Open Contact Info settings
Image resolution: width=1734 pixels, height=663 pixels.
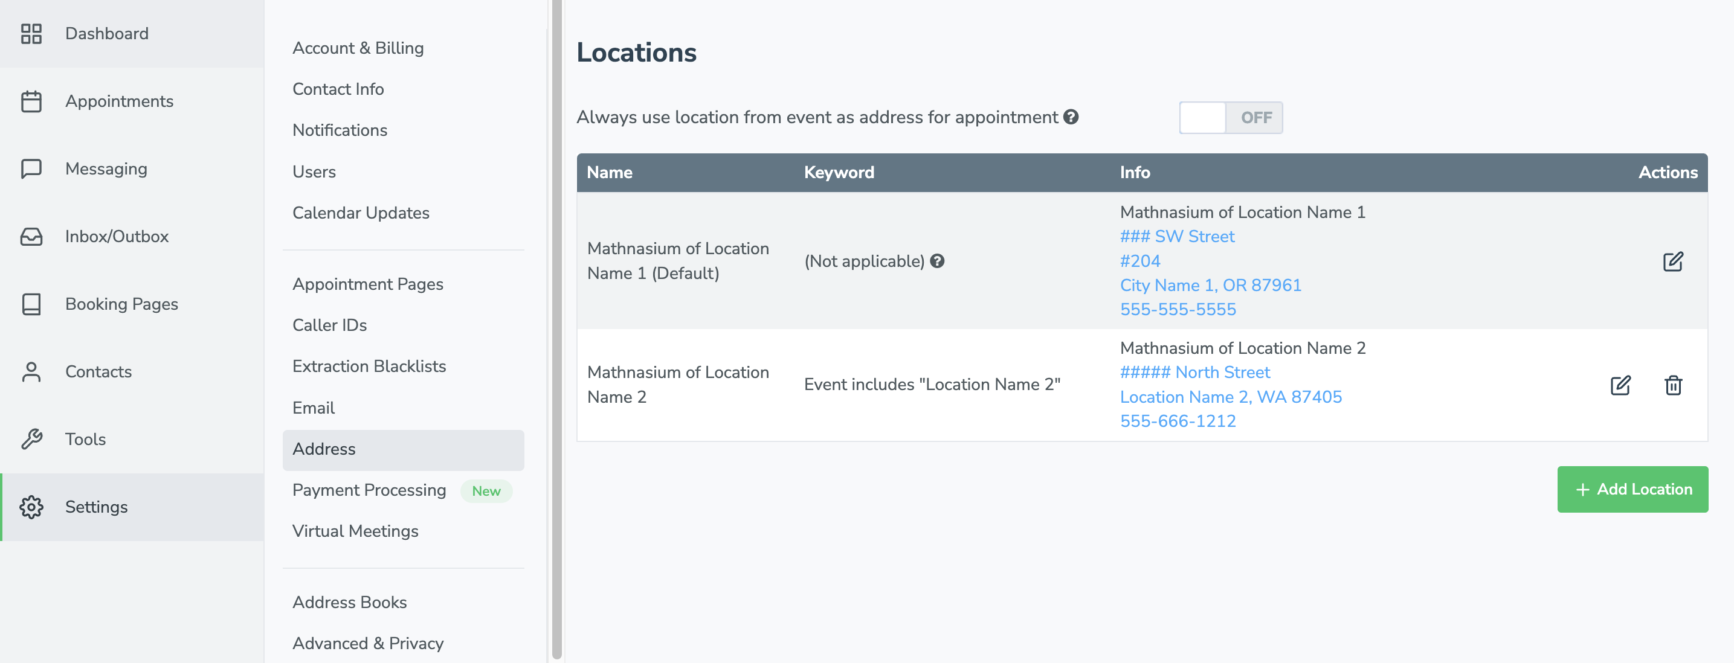click(338, 89)
